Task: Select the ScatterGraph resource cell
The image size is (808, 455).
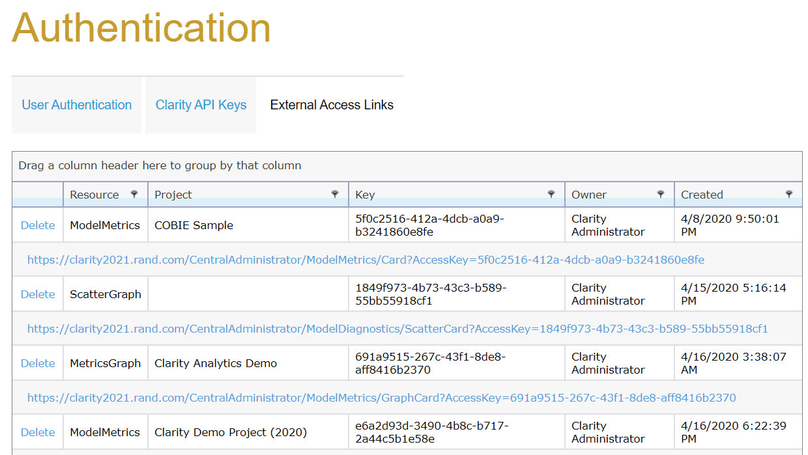Action: pos(106,294)
